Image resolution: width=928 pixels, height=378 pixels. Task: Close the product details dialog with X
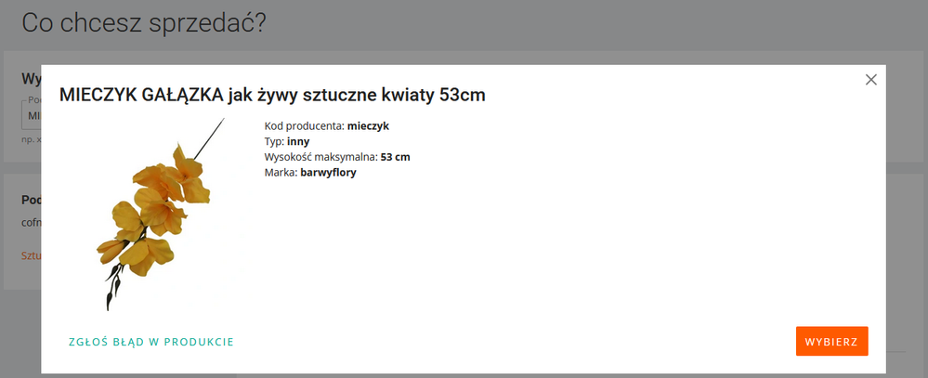click(870, 80)
